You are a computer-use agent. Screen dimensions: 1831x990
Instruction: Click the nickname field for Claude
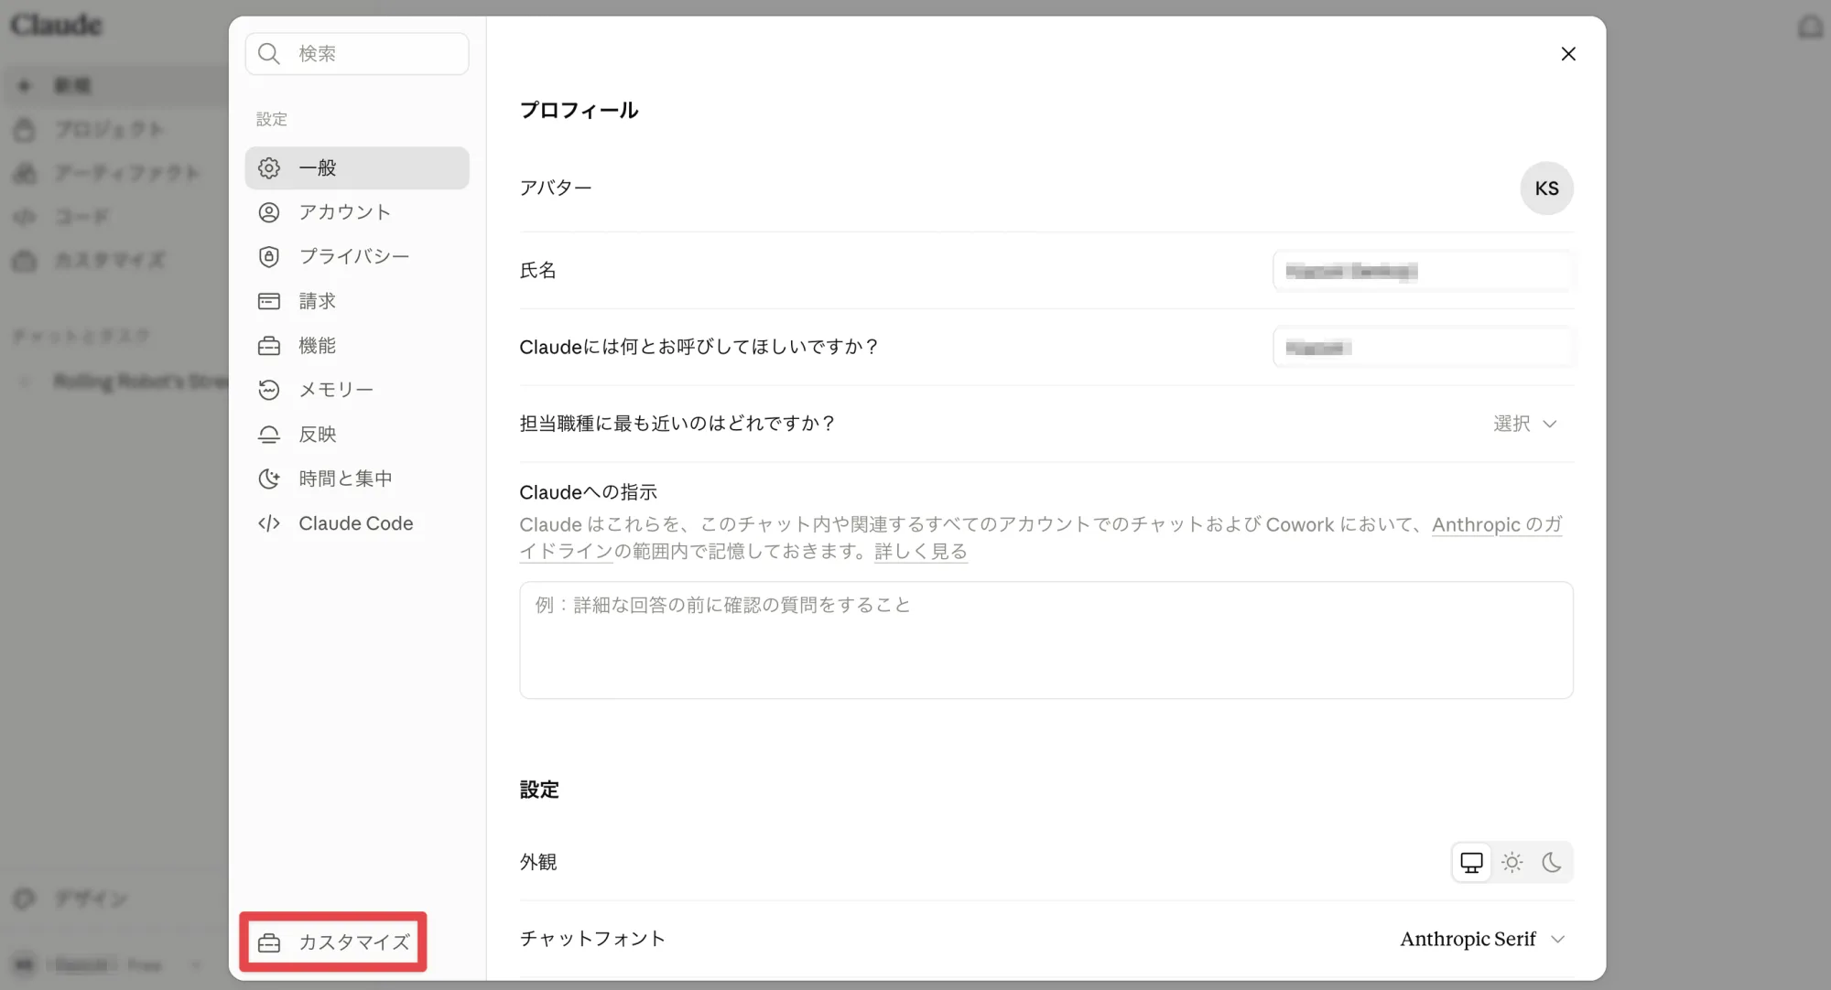click(x=1424, y=348)
